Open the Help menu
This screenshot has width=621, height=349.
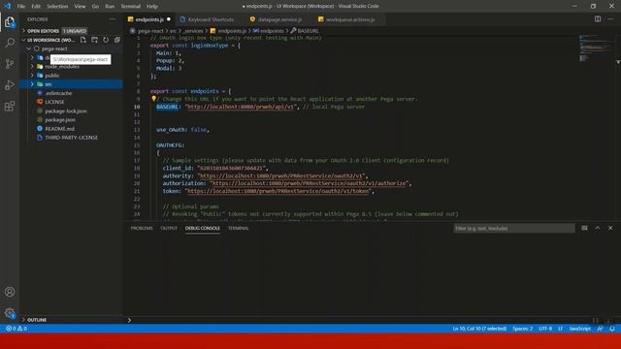(x=152, y=7)
